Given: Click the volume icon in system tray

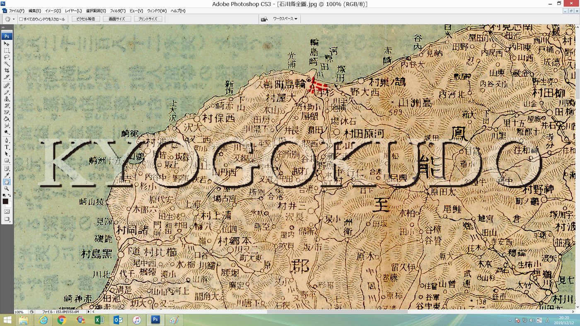Looking at the screenshot, I should 532,320.
